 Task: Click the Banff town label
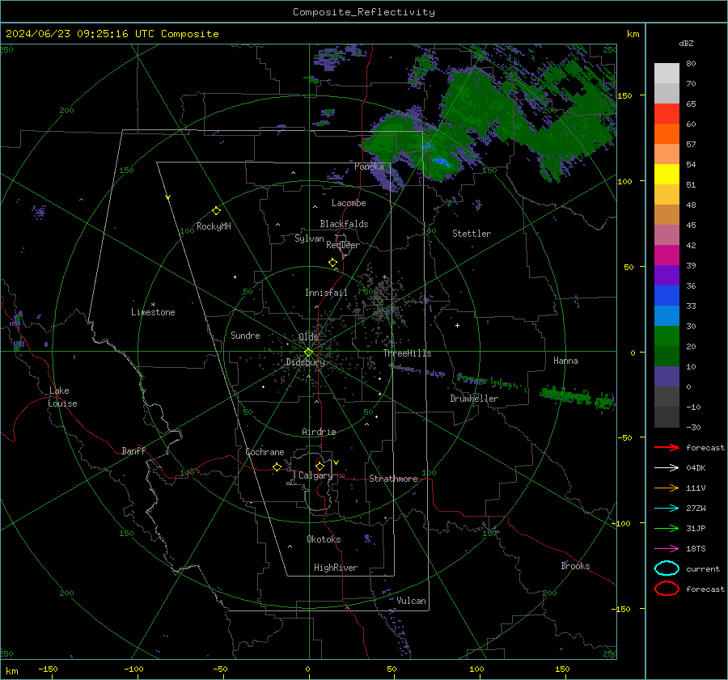pyautogui.click(x=133, y=451)
